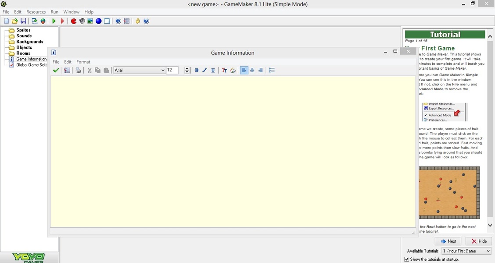Viewport: 495px width, 263px height.
Task: Add a sound using the speaker icon
Action: (x=82, y=21)
